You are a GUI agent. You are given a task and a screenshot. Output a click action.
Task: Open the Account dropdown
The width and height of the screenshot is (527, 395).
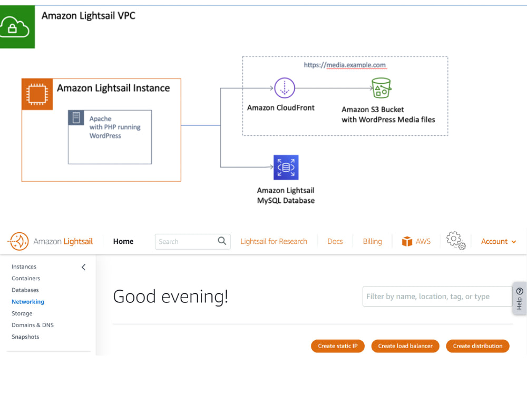pos(497,241)
